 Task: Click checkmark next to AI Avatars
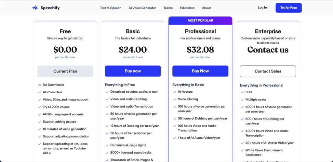coord(175,92)
